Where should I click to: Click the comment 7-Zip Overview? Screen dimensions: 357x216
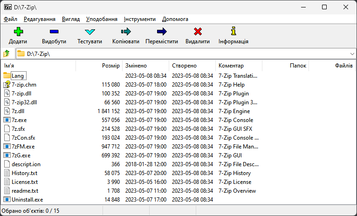coord(237,191)
